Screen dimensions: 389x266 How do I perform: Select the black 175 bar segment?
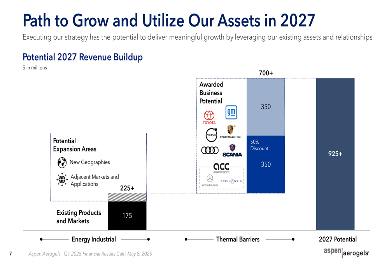tap(127, 216)
